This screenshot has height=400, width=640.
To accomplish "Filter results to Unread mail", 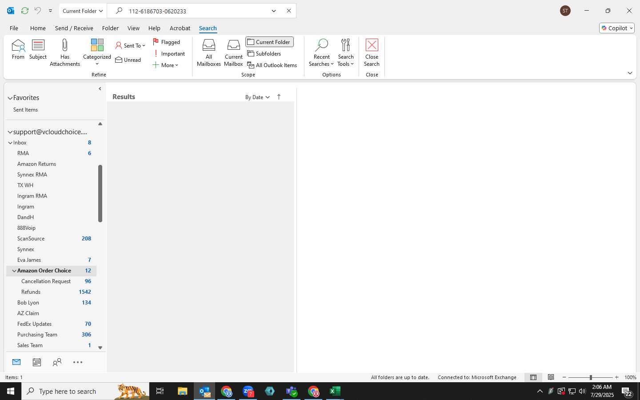I will pyautogui.click(x=128, y=60).
